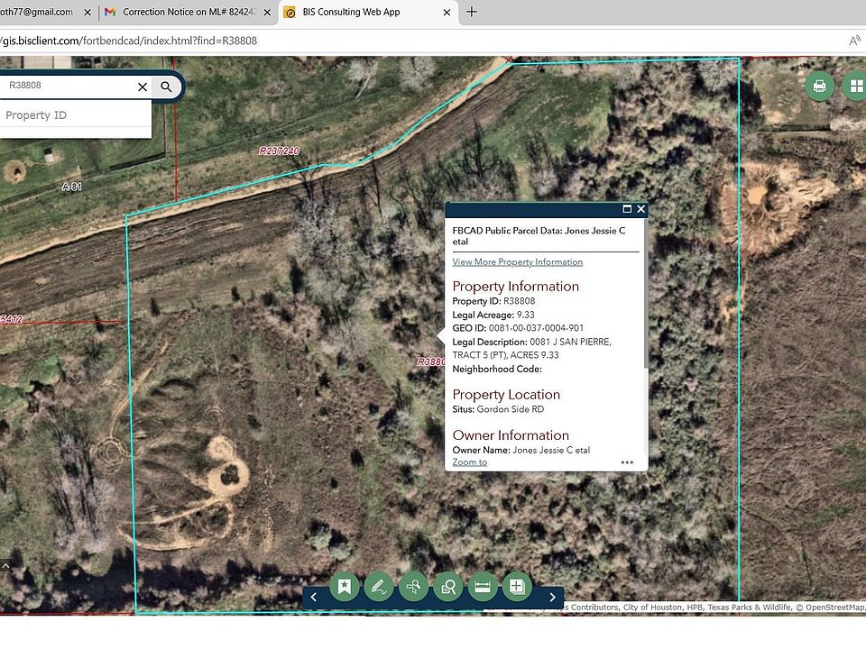Select the Property ID search suggestion
The width and height of the screenshot is (866, 649).
36,115
